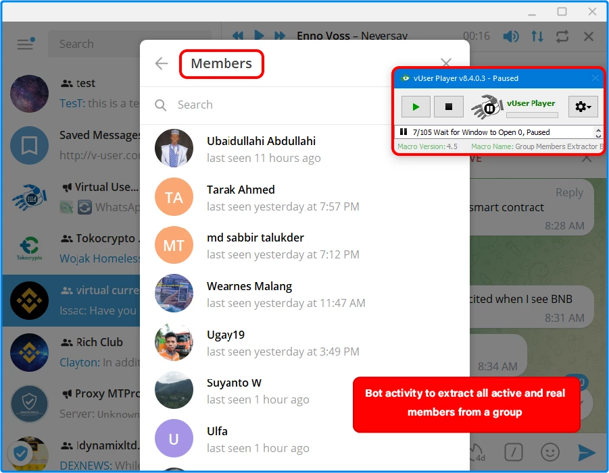Step the macro status line down

(598, 136)
